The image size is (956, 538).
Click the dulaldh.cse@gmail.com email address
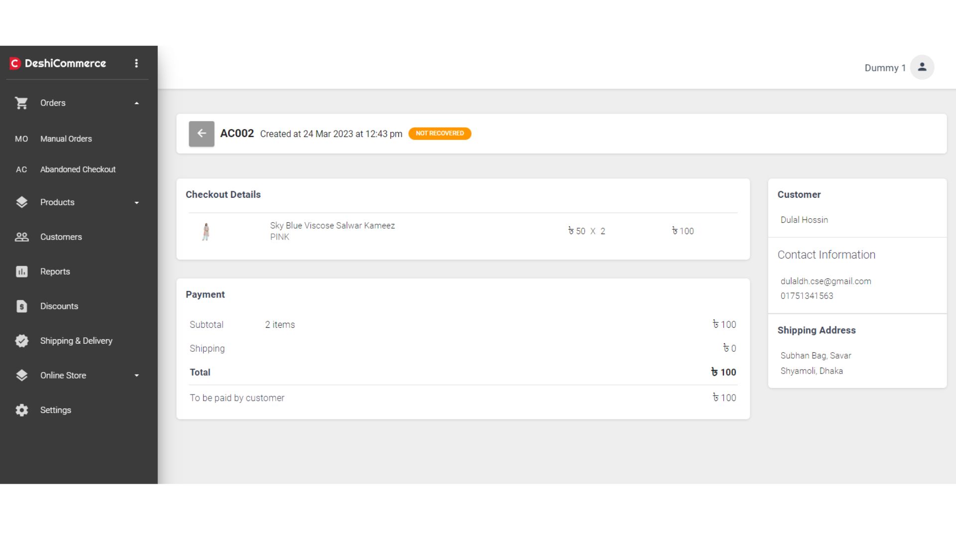[x=826, y=281]
